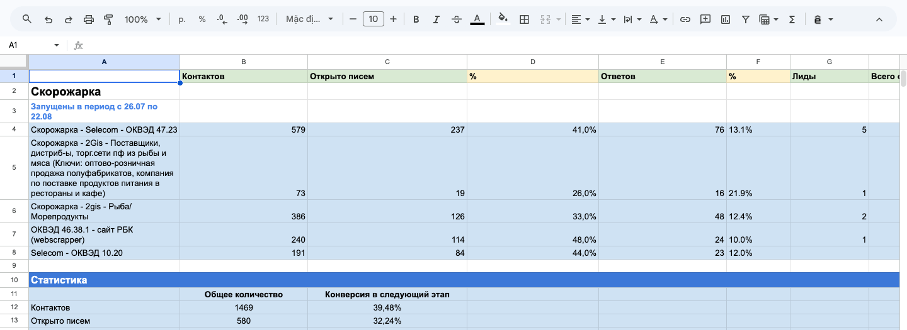Select the Запущены в период date cell
The height and width of the screenshot is (330, 907).
coord(104,111)
